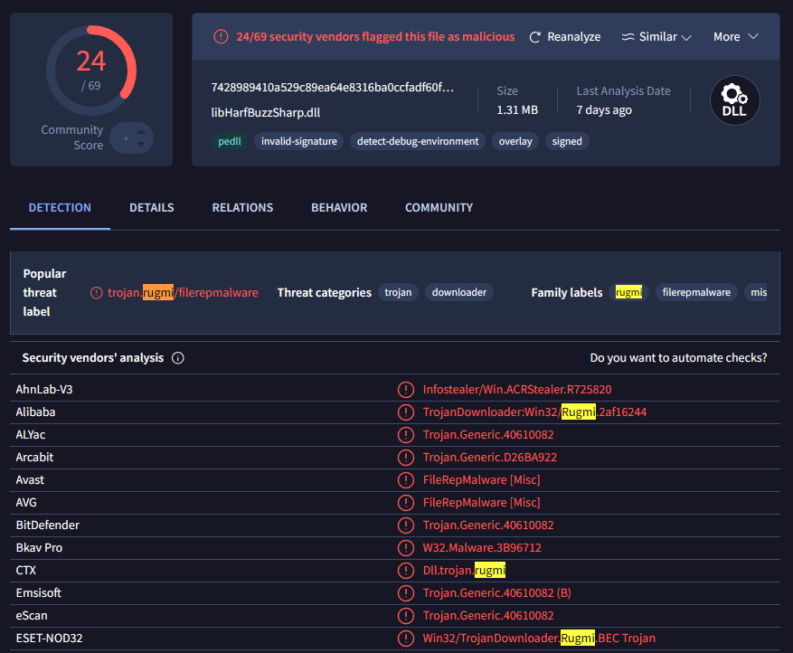
Task: Click the trojan.rugmi/filerepmalware threat label
Action: click(183, 293)
